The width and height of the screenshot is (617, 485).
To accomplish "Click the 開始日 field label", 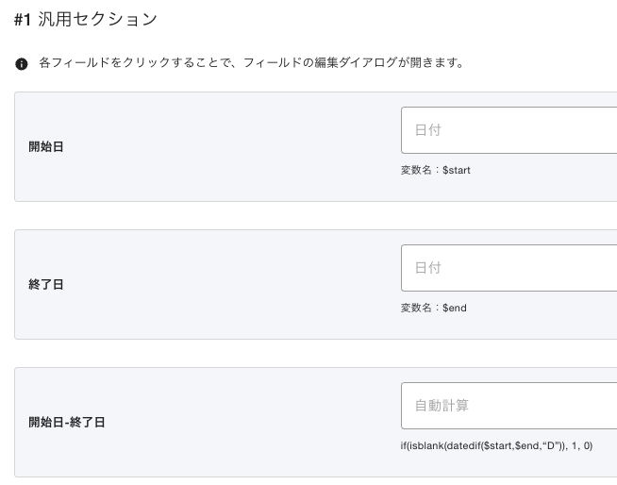I will tap(46, 146).
